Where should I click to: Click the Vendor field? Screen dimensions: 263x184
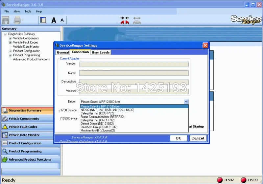[x=134, y=64]
